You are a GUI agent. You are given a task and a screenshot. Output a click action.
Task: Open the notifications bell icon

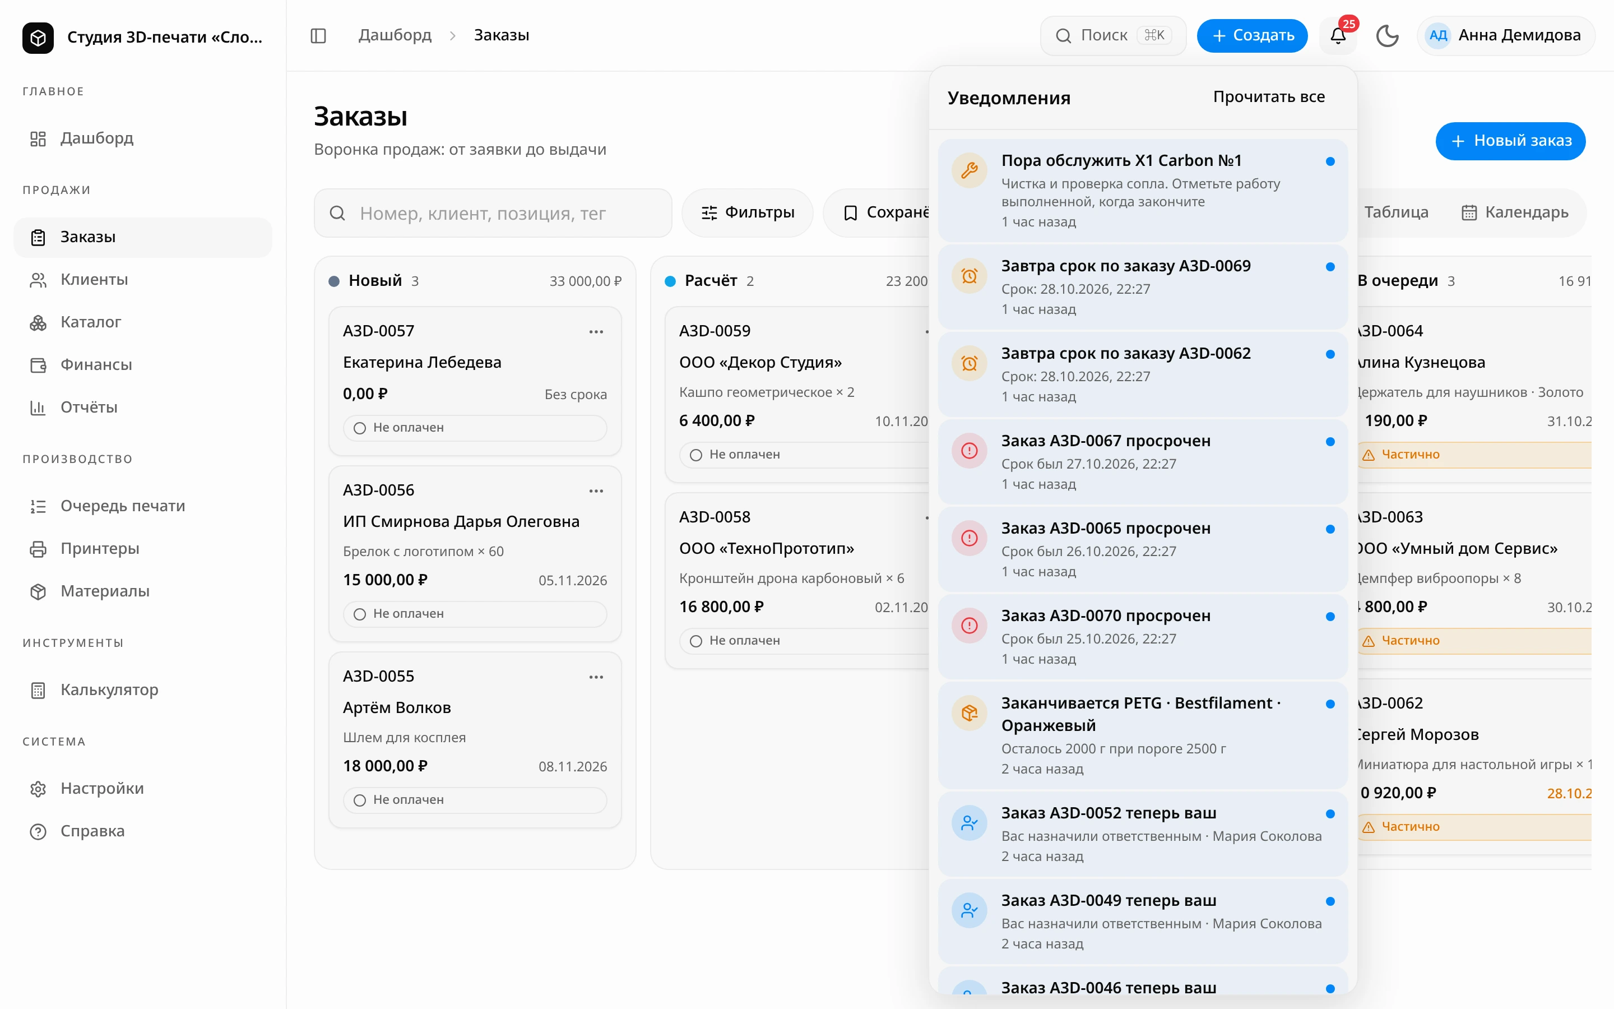1338,35
